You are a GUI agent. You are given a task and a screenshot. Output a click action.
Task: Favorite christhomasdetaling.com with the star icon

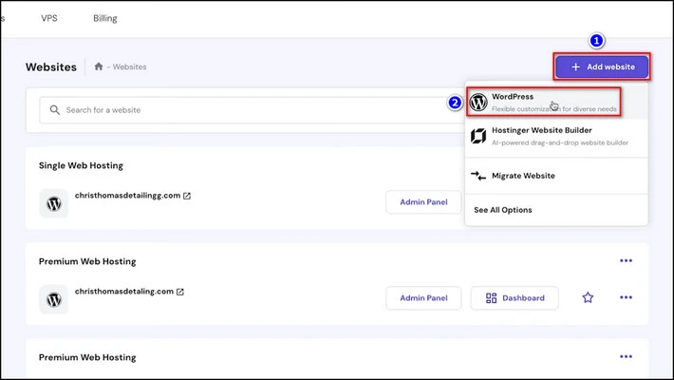click(588, 297)
